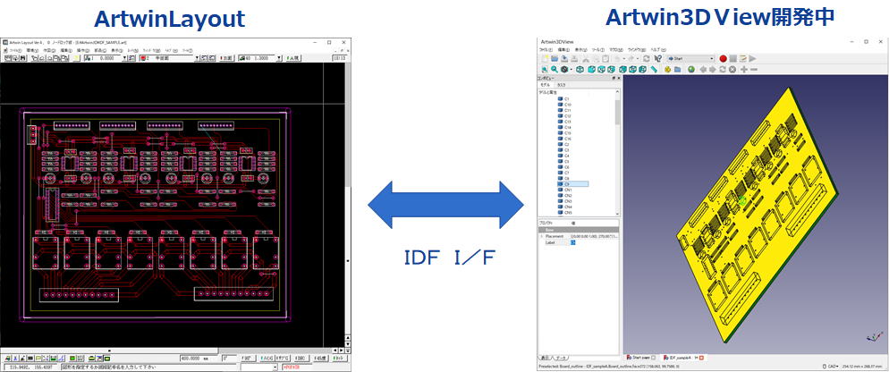This screenshot has height=372, width=889.
Task: Click the blue group folder icon
Action: [678, 69]
